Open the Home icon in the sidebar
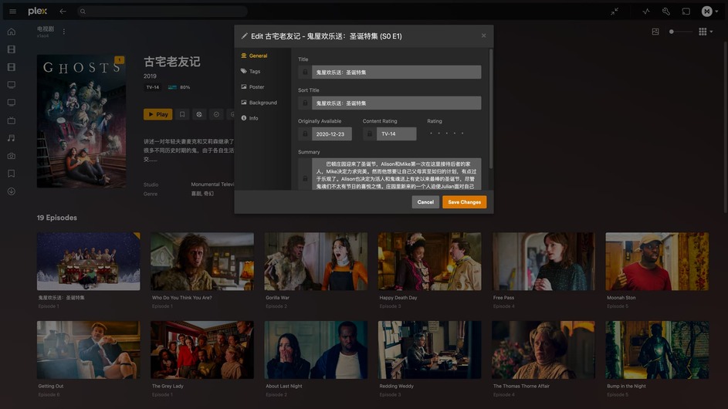728x409 pixels. click(x=12, y=32)
